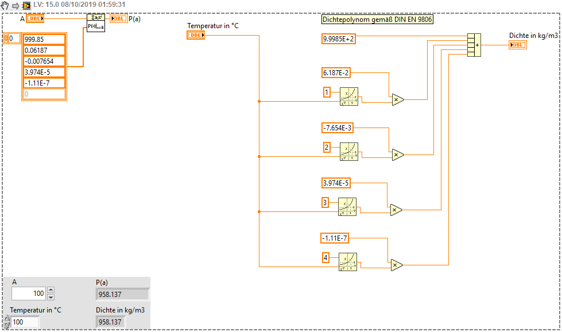The image size is (562, 332).
Task: Select the exponent constant 1
Action: coord(327,92)
